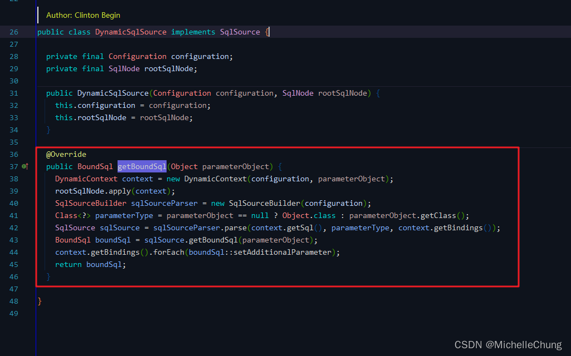Click SqlSource interface name on line 26
This screenshot has height=356, width=571.
coord(240,32)
